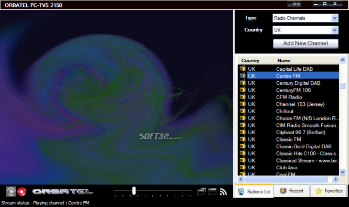Click the radio icon beside Choice FM

[242, 118]
